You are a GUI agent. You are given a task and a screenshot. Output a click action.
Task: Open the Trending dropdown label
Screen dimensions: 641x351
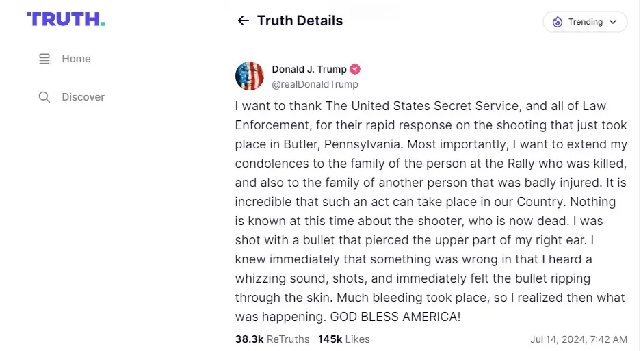(x=586, y=22)
